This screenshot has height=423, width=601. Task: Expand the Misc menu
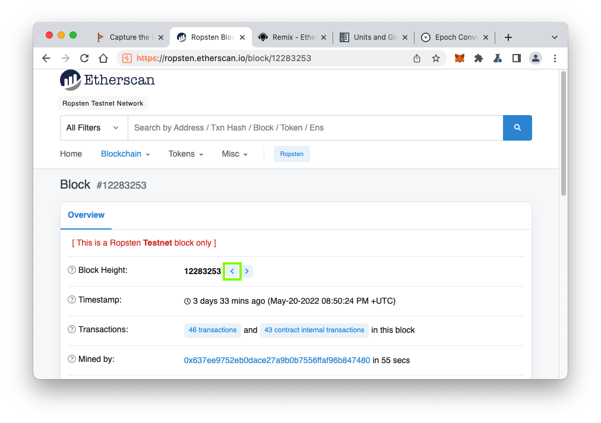coord(235,154)
